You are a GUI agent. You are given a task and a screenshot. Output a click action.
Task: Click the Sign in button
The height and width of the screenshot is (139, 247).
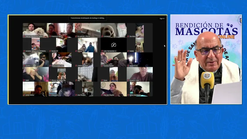click(x=162, y=19)
